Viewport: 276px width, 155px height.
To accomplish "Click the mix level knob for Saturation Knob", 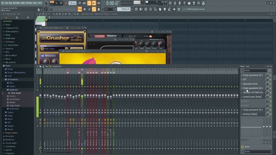I will pyautogui.click(x=267, y=84).
